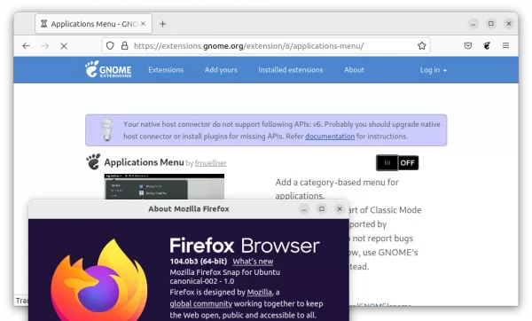Open the About nav item

pos(354,70)
